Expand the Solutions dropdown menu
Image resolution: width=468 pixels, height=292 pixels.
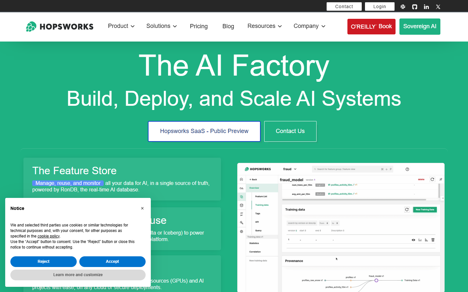click(162, 26)
